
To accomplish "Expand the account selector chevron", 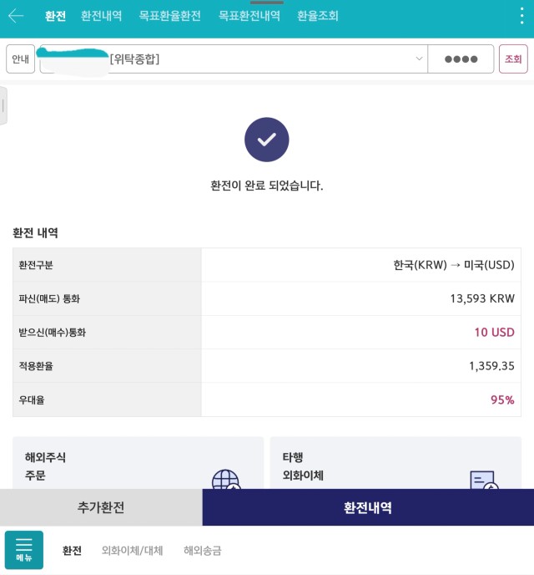I will (x=419, y=59).
